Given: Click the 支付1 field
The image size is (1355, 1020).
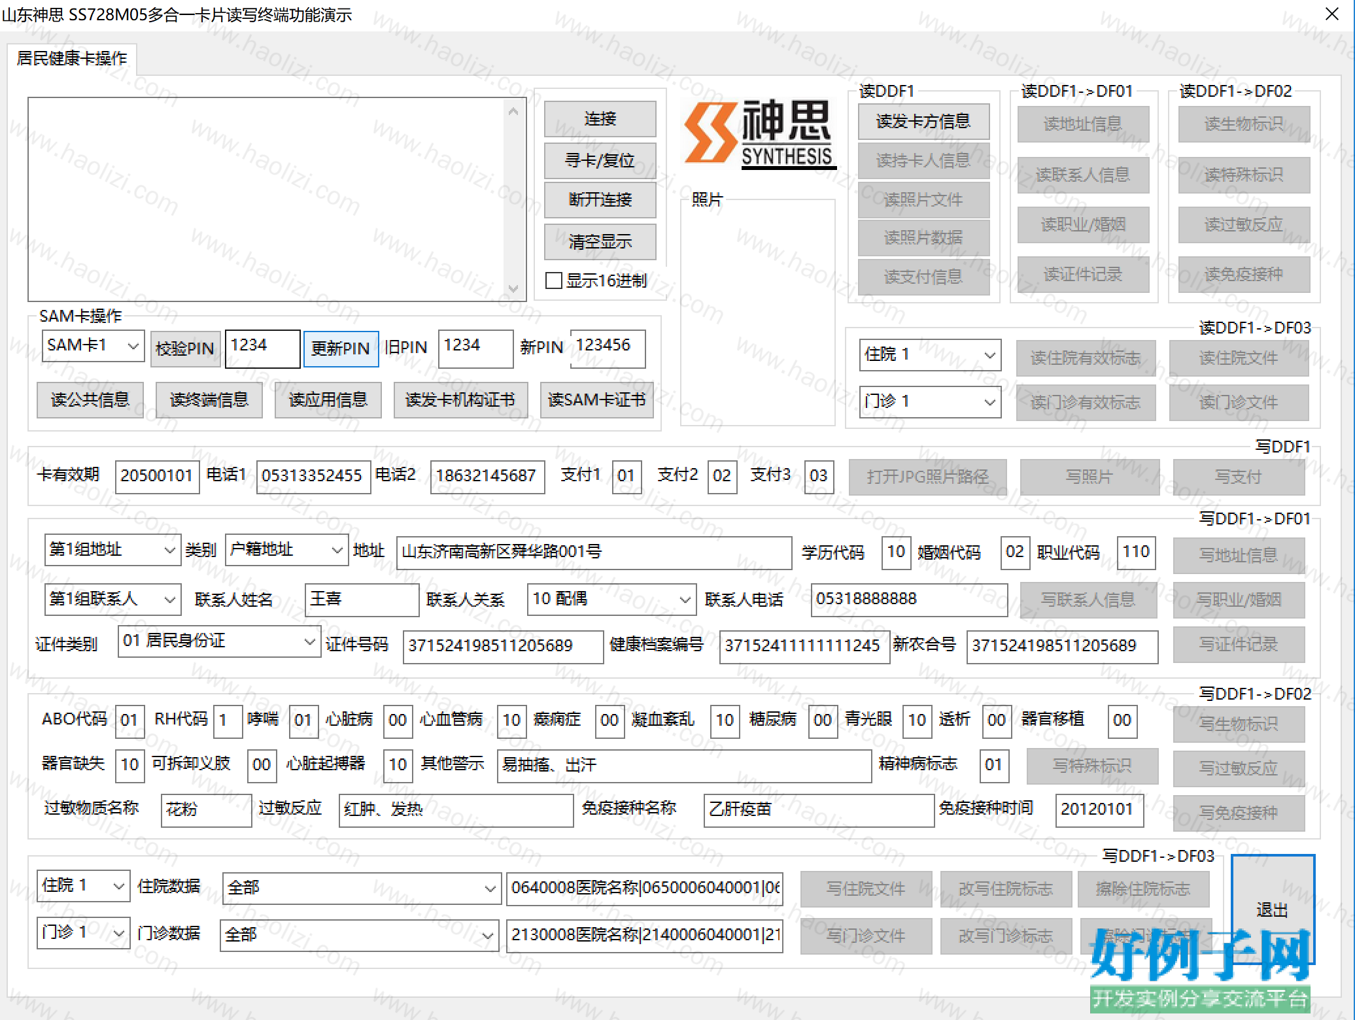Looking at the screenshot, I should (626, 477).
